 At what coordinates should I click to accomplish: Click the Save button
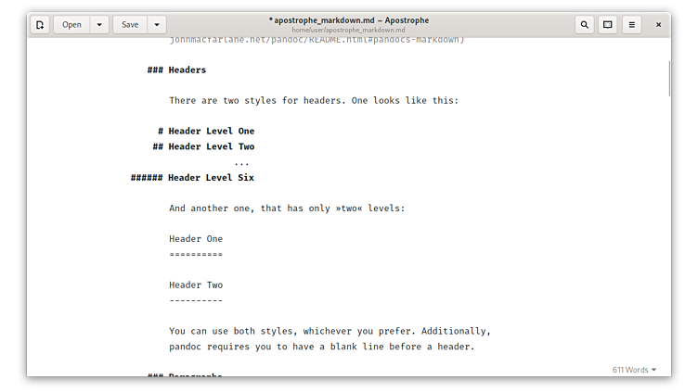(x=130, y=25)
